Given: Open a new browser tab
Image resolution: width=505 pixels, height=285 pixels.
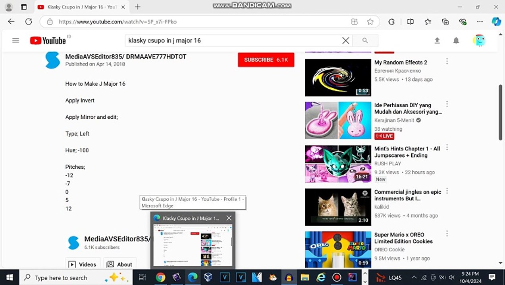Looking at the screenshot, I should click(137, 7).
